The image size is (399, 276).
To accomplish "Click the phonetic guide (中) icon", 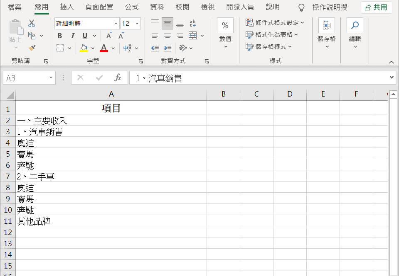I will [127, 48].
